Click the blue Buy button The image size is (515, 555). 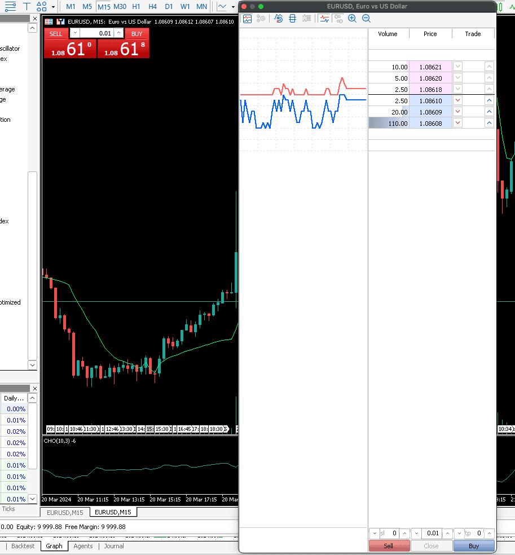[x=474, y=546]
